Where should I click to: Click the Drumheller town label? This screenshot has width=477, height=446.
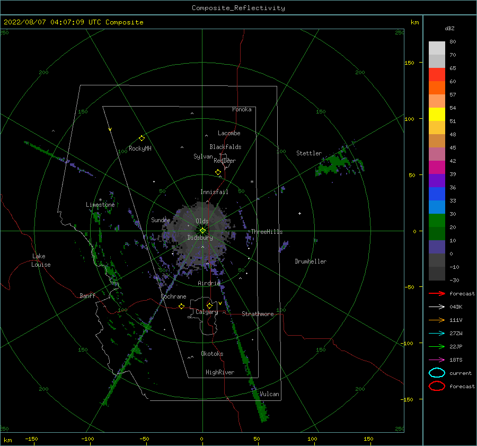(x=311, y=261)
